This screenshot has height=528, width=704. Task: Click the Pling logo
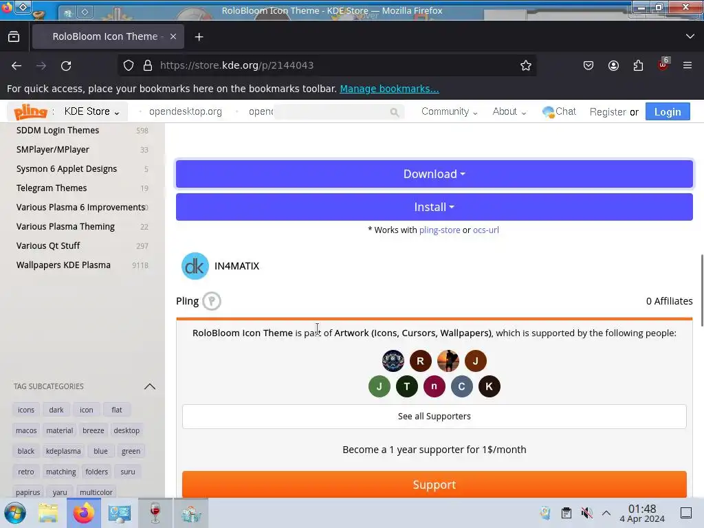click(x=30, y=112)
